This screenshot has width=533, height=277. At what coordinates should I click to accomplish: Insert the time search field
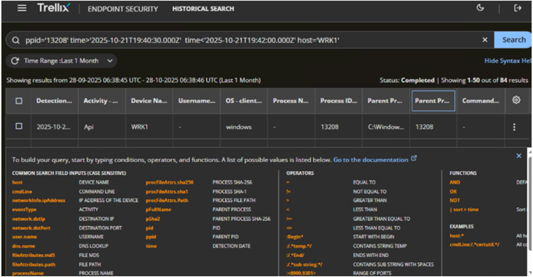pos(151,246)
